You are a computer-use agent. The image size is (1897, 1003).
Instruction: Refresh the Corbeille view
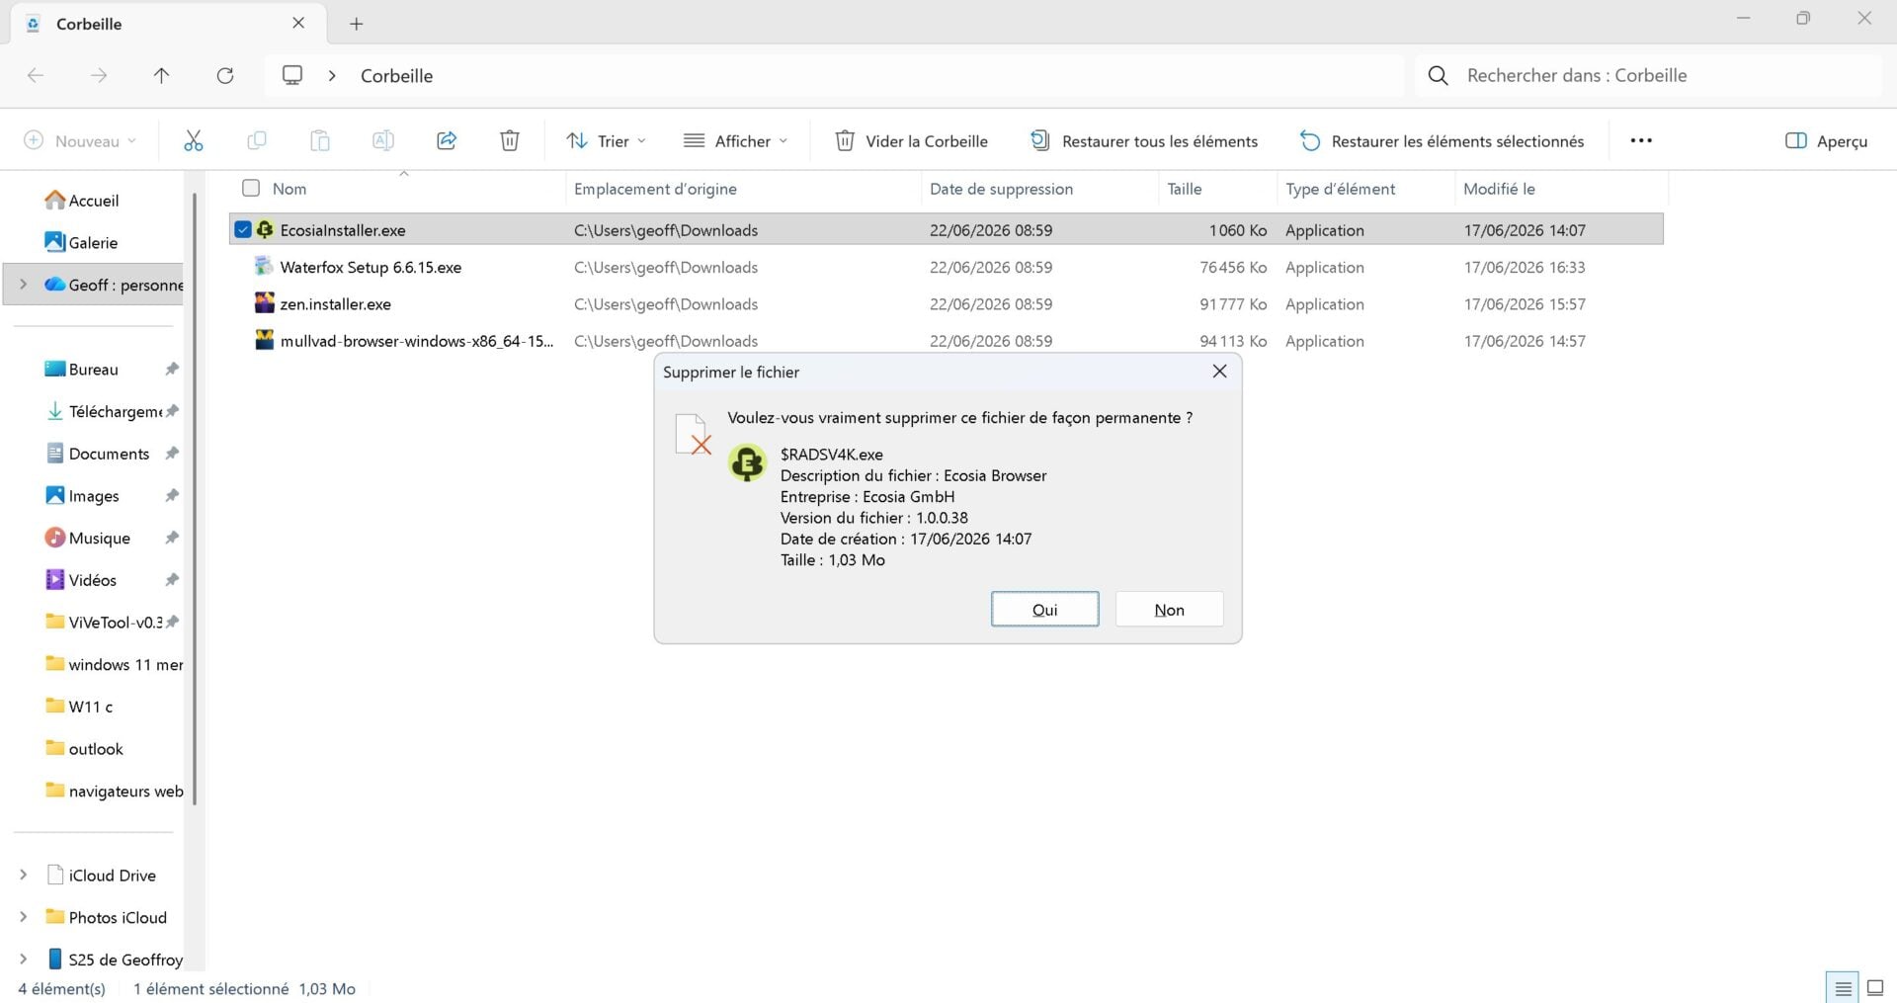tap(225, 75)
